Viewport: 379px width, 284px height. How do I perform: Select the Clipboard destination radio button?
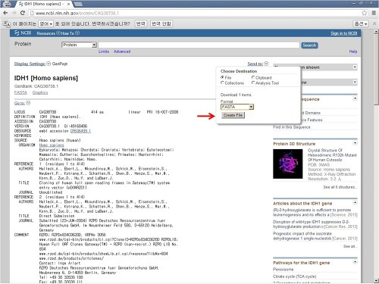point(253,77)
